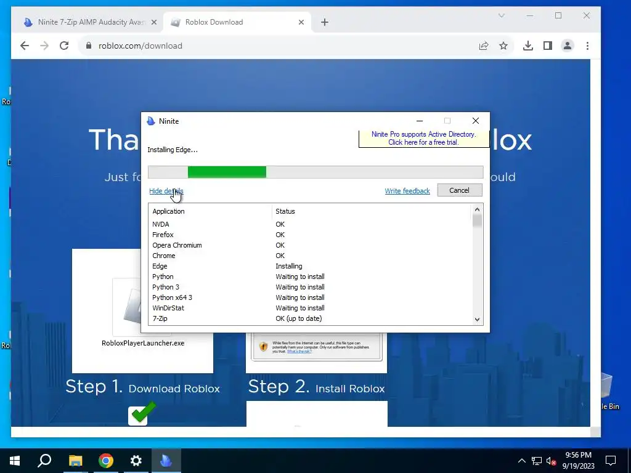This screenshot has height=473, width=631.
Task: Open Windows taskbar search
Action: click(x=44, y=461)
